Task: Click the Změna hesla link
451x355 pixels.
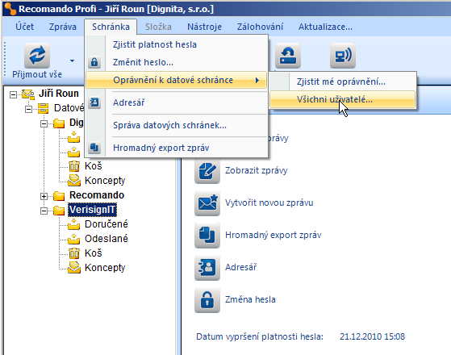Action: point(250,299)
